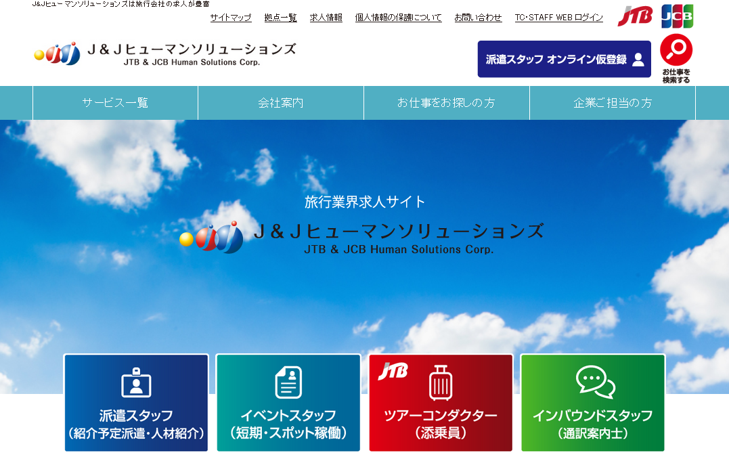The height and width of the screenshot is (461, 729).
Task: Click the top tagline about 旅行会社の求人
Action: (121, 3)
